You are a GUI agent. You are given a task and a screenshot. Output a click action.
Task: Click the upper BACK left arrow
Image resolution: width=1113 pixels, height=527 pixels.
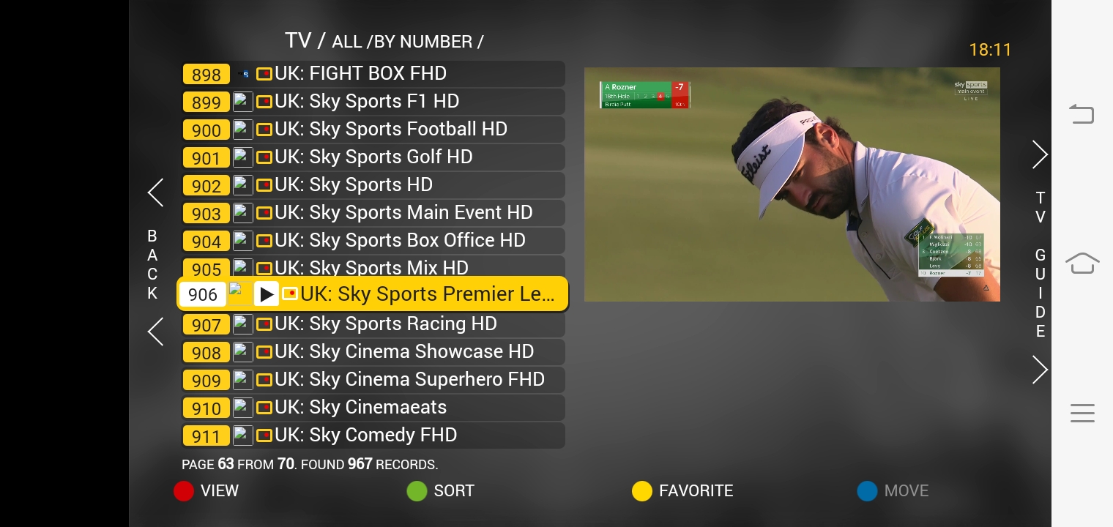click(155, 193)
